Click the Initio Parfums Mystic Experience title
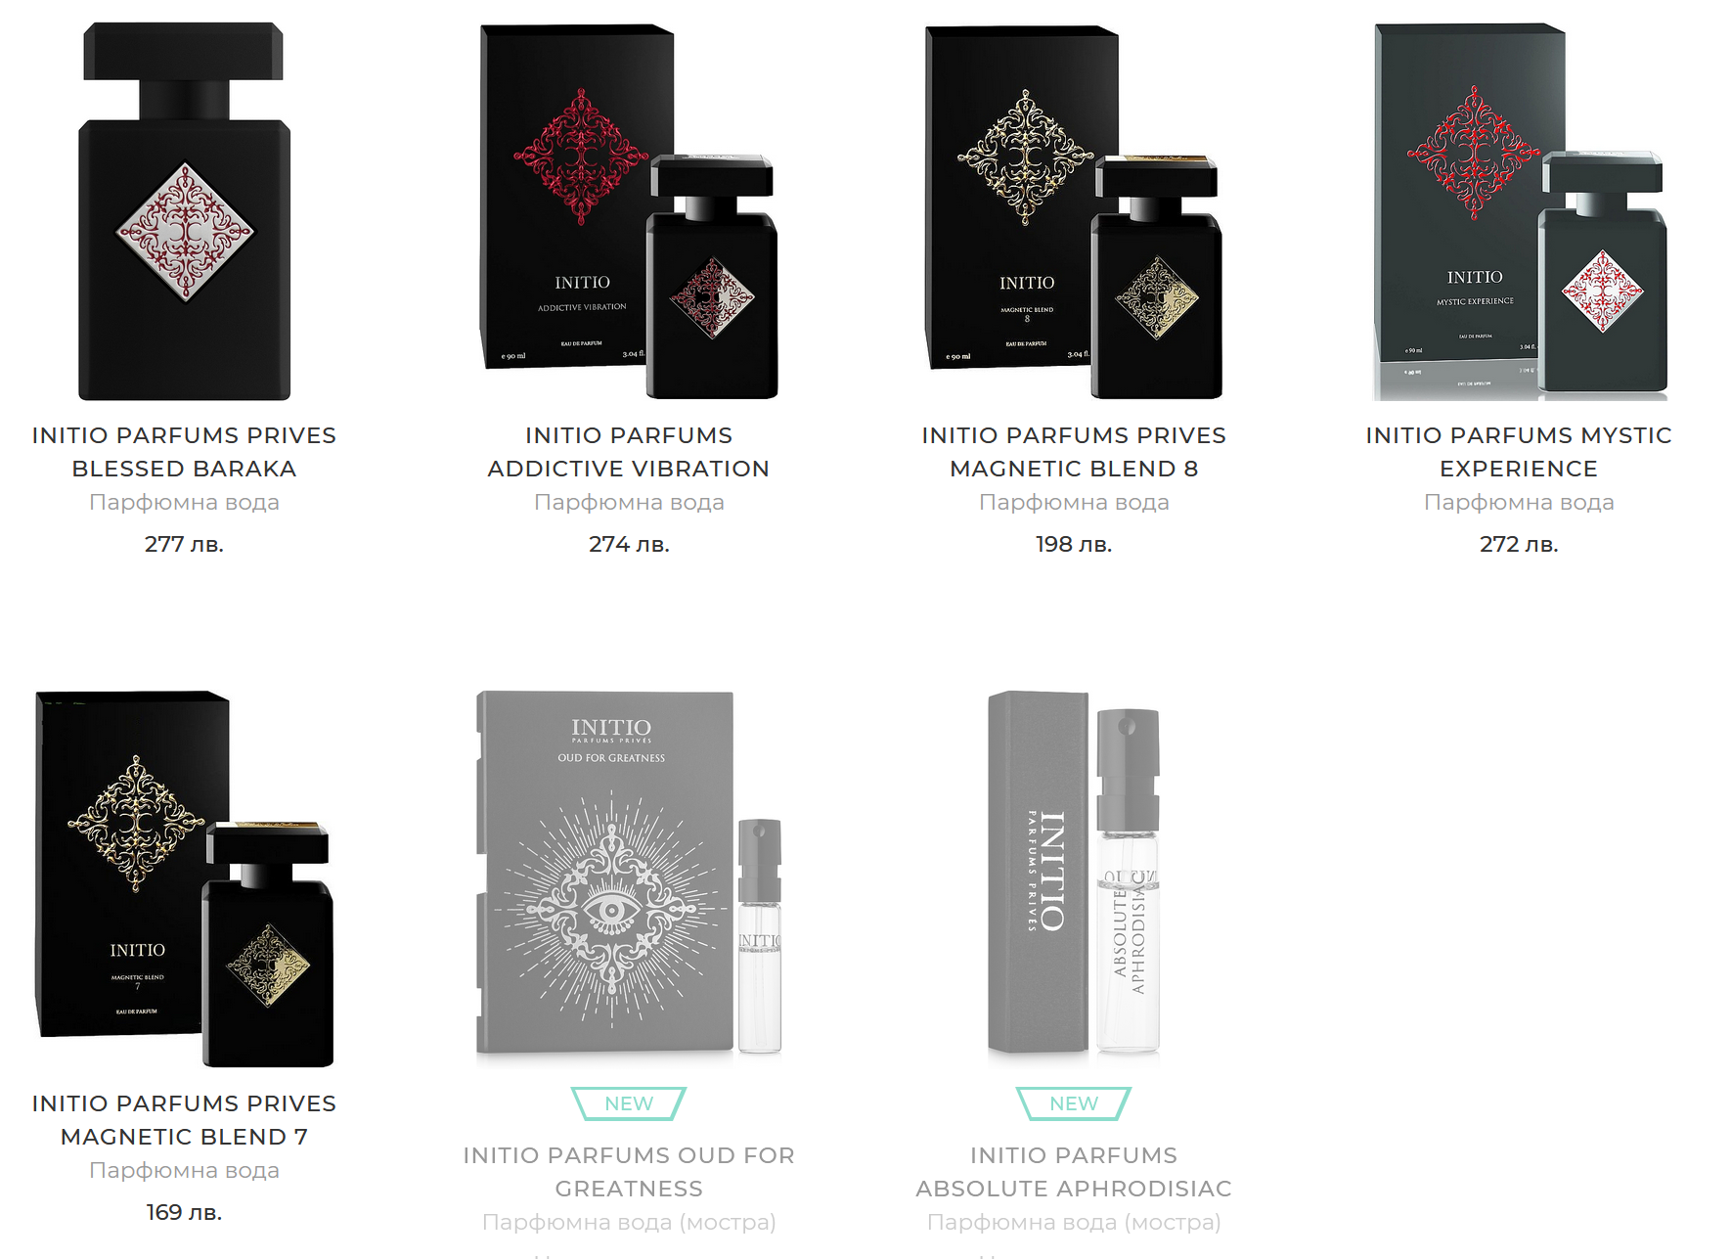Image resolution: width=1731 pixels, height=1259 pixels. tap(1519, 452)
